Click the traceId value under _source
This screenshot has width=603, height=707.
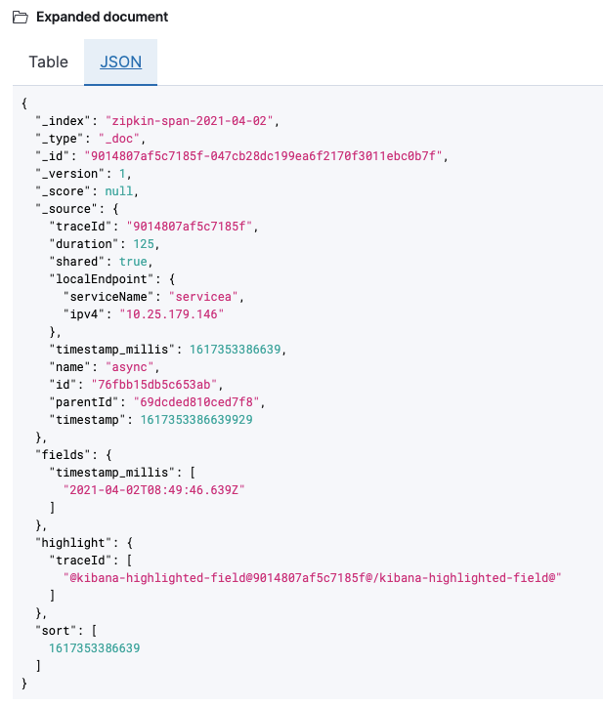(x=190, y=227)
